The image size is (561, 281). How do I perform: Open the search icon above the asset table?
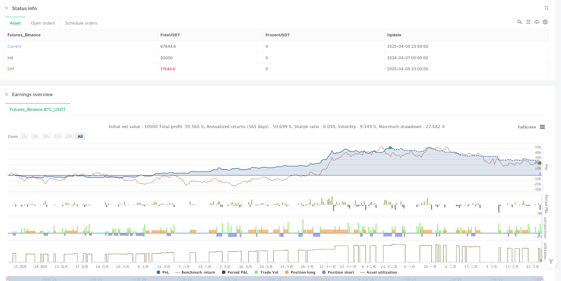(520, 22)
